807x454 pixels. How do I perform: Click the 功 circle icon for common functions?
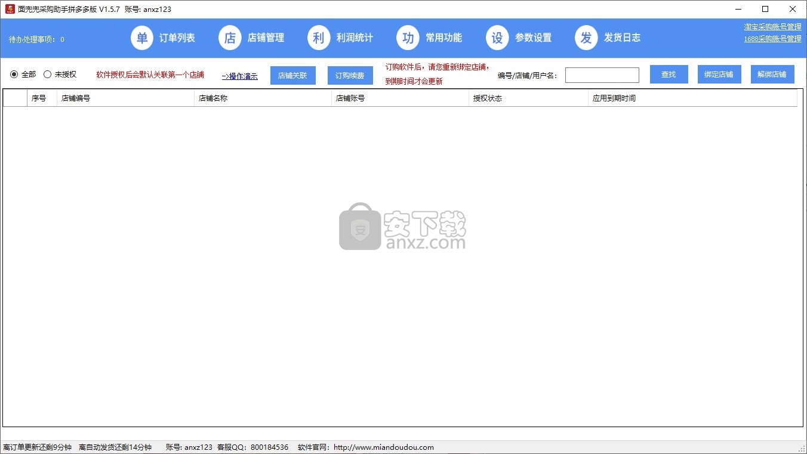pos(408,38)
